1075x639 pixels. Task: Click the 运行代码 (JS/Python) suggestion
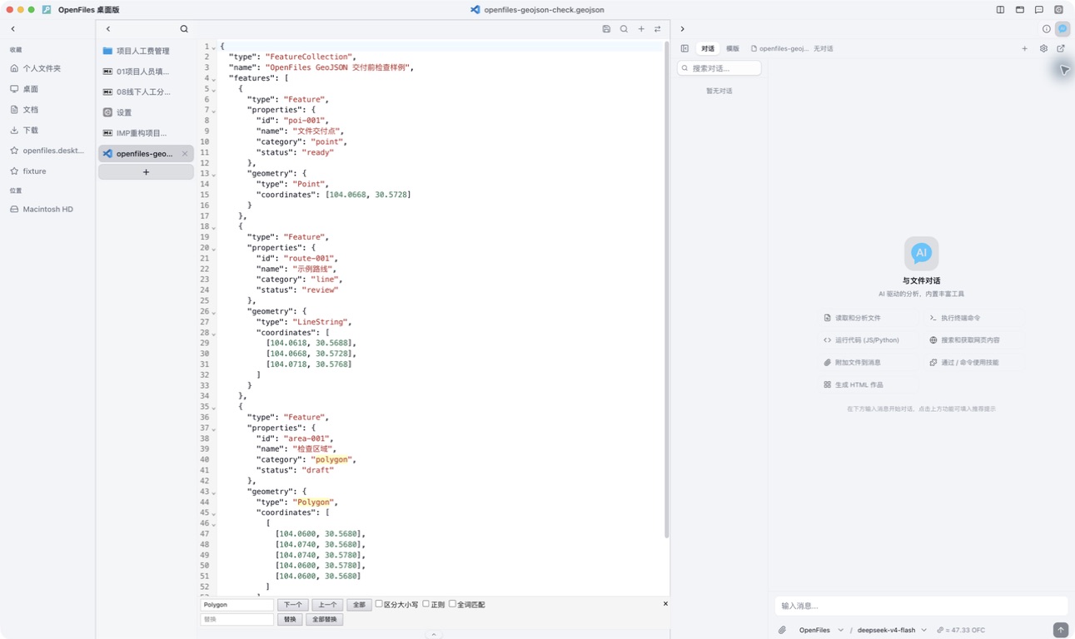tap(863, 340)
